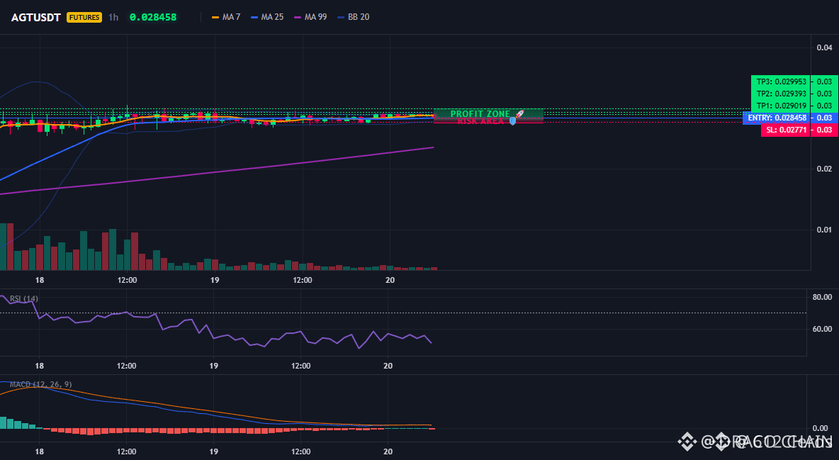Click the shield icon in risk area
839x460 pixels.
point(512,122)
